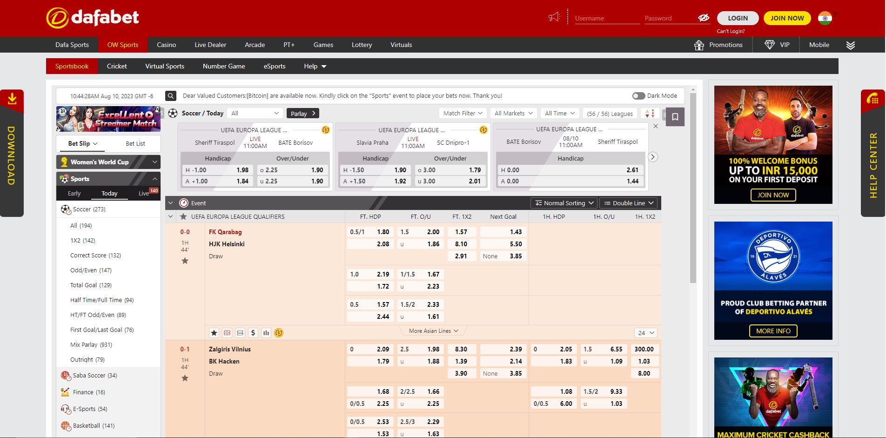Viewport: 886px width, 438px height.
Task: Open the Casino menu item
Action: pyautogui.click(x=166, y=45)
